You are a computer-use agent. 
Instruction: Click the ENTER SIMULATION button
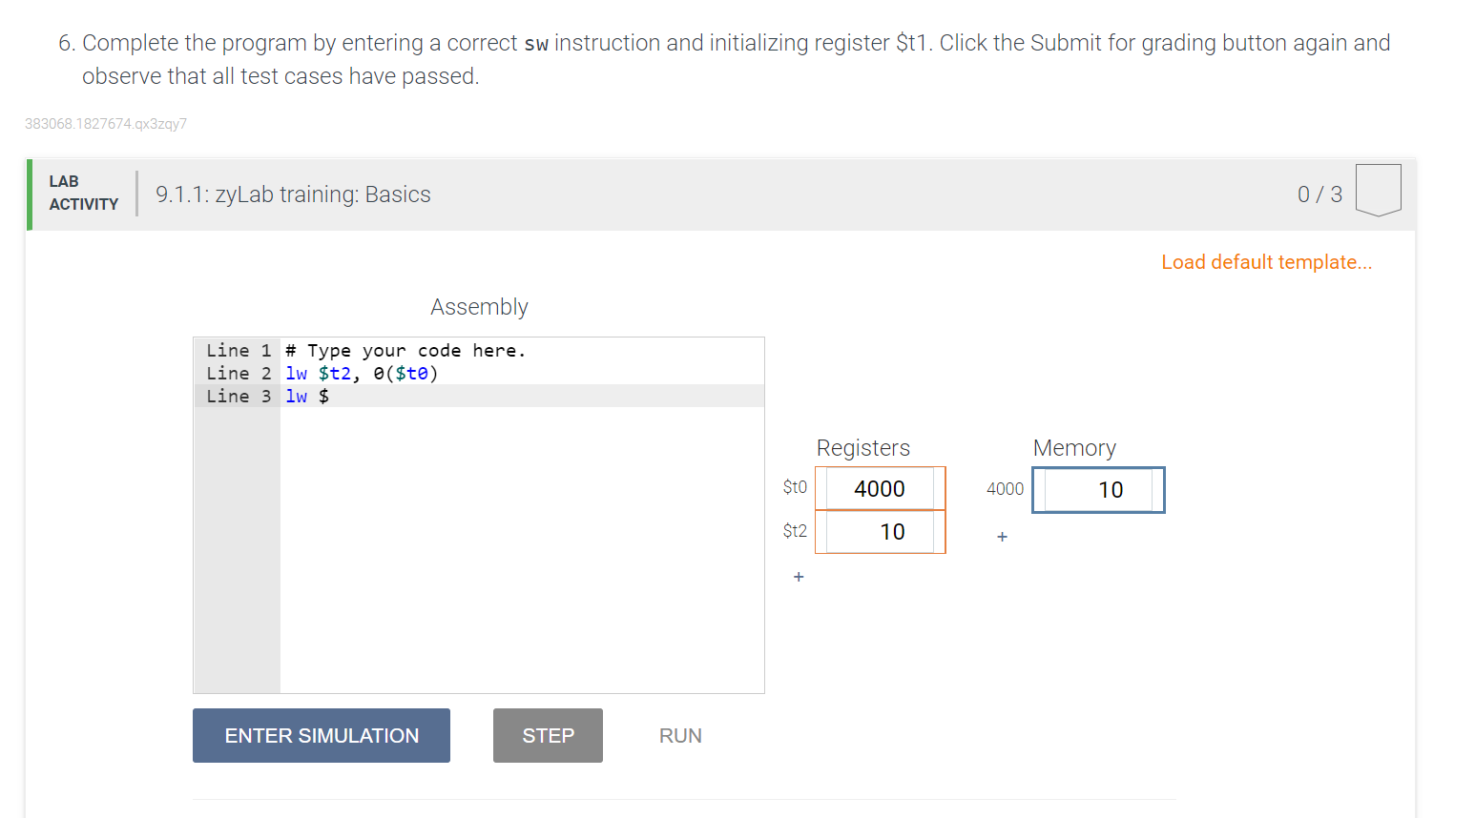coord(322,735)
